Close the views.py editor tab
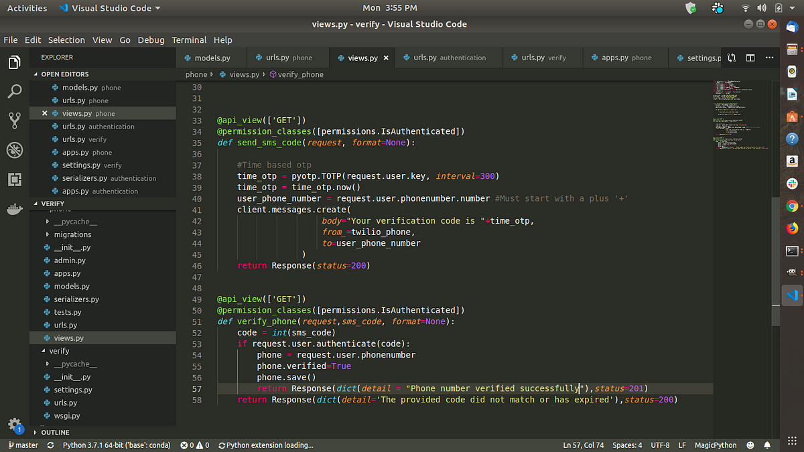Image resolution: width=804 pixels, height=452 pixels. [x=386, y=58]
